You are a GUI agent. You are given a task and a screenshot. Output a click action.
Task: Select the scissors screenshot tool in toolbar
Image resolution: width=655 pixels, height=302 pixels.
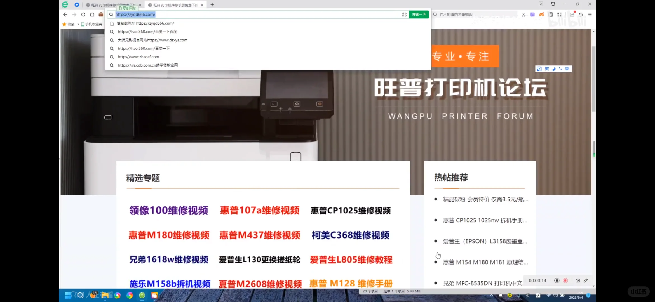523,15
